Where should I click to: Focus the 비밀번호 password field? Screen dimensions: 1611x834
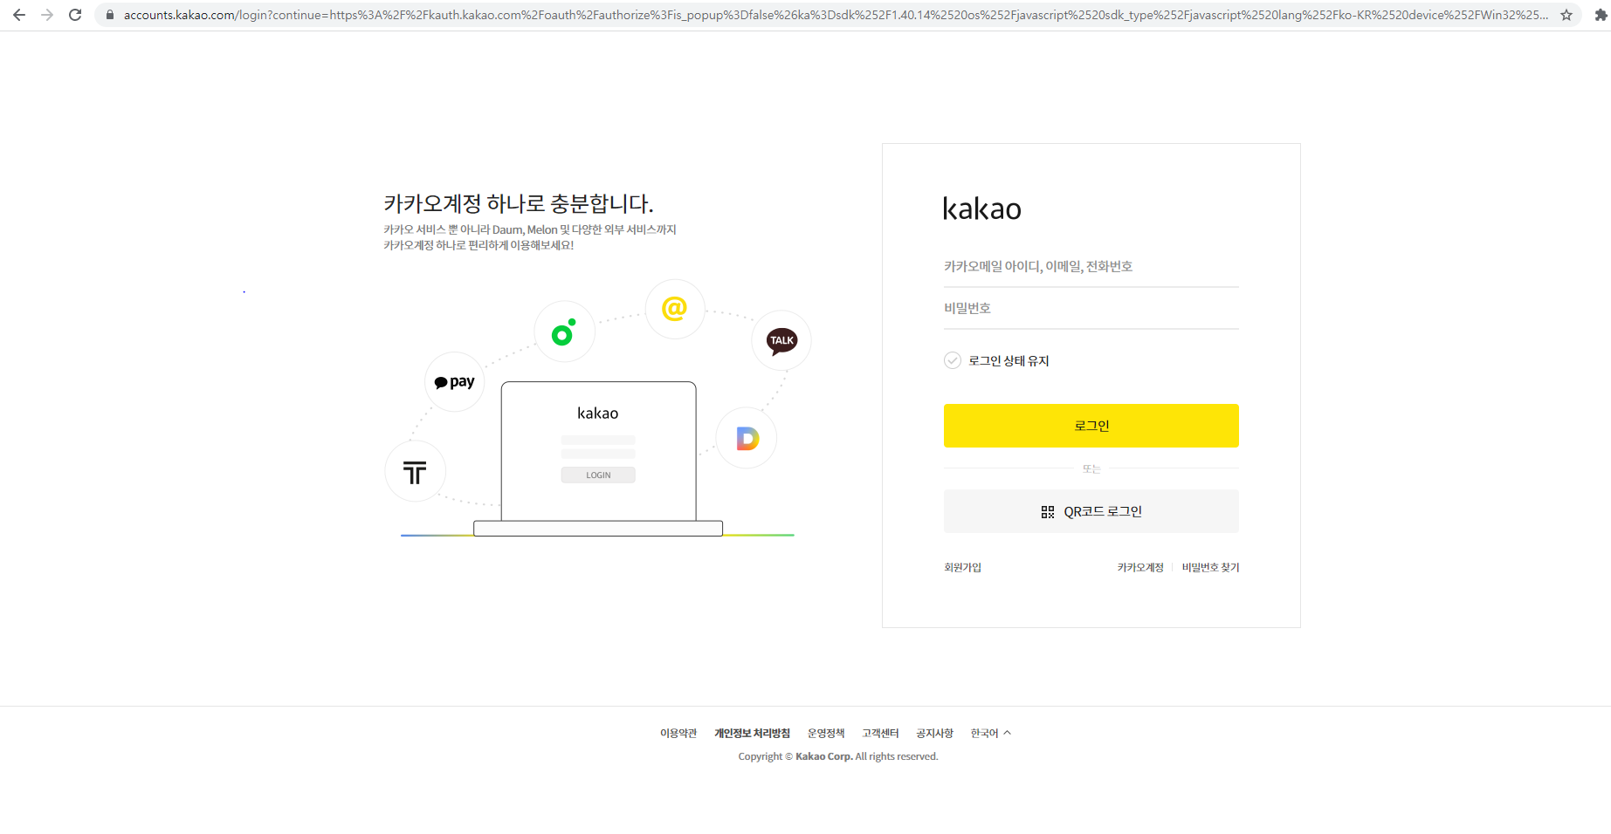tap(1091, 309)
